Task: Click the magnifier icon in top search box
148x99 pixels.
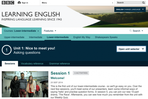Action: (143, 3)
